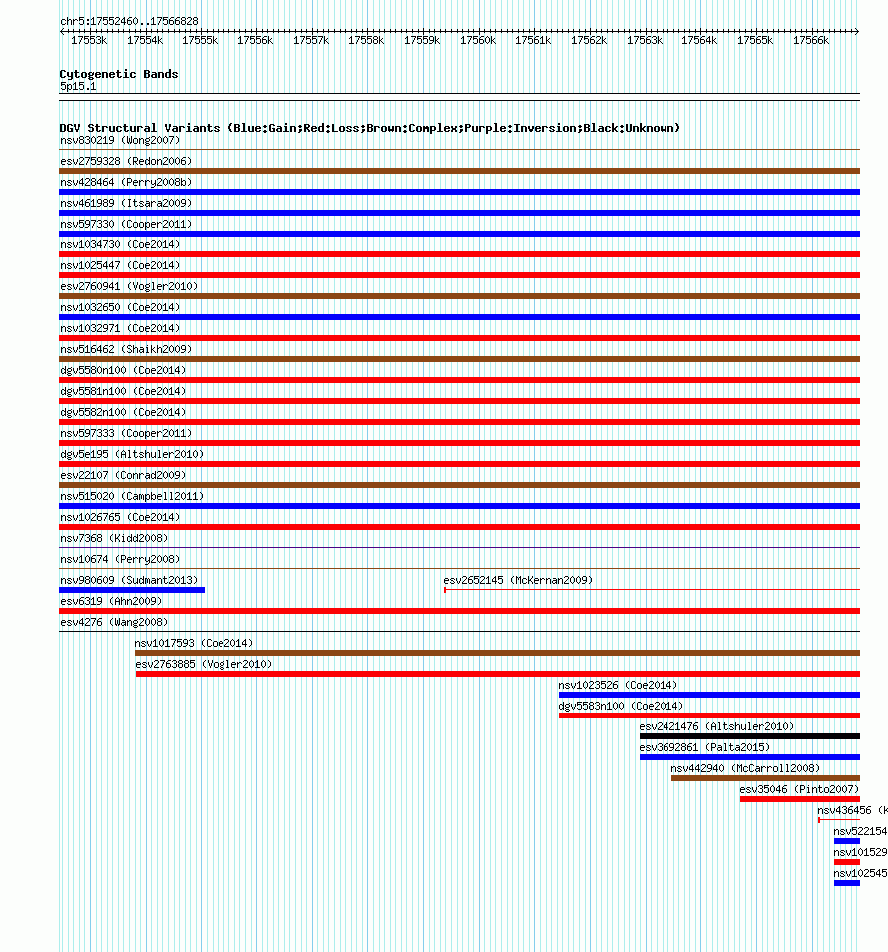Viewport: 888px width, 952px height.
Task: Click the 17560k ruler tick label
Action: point(478,40)
